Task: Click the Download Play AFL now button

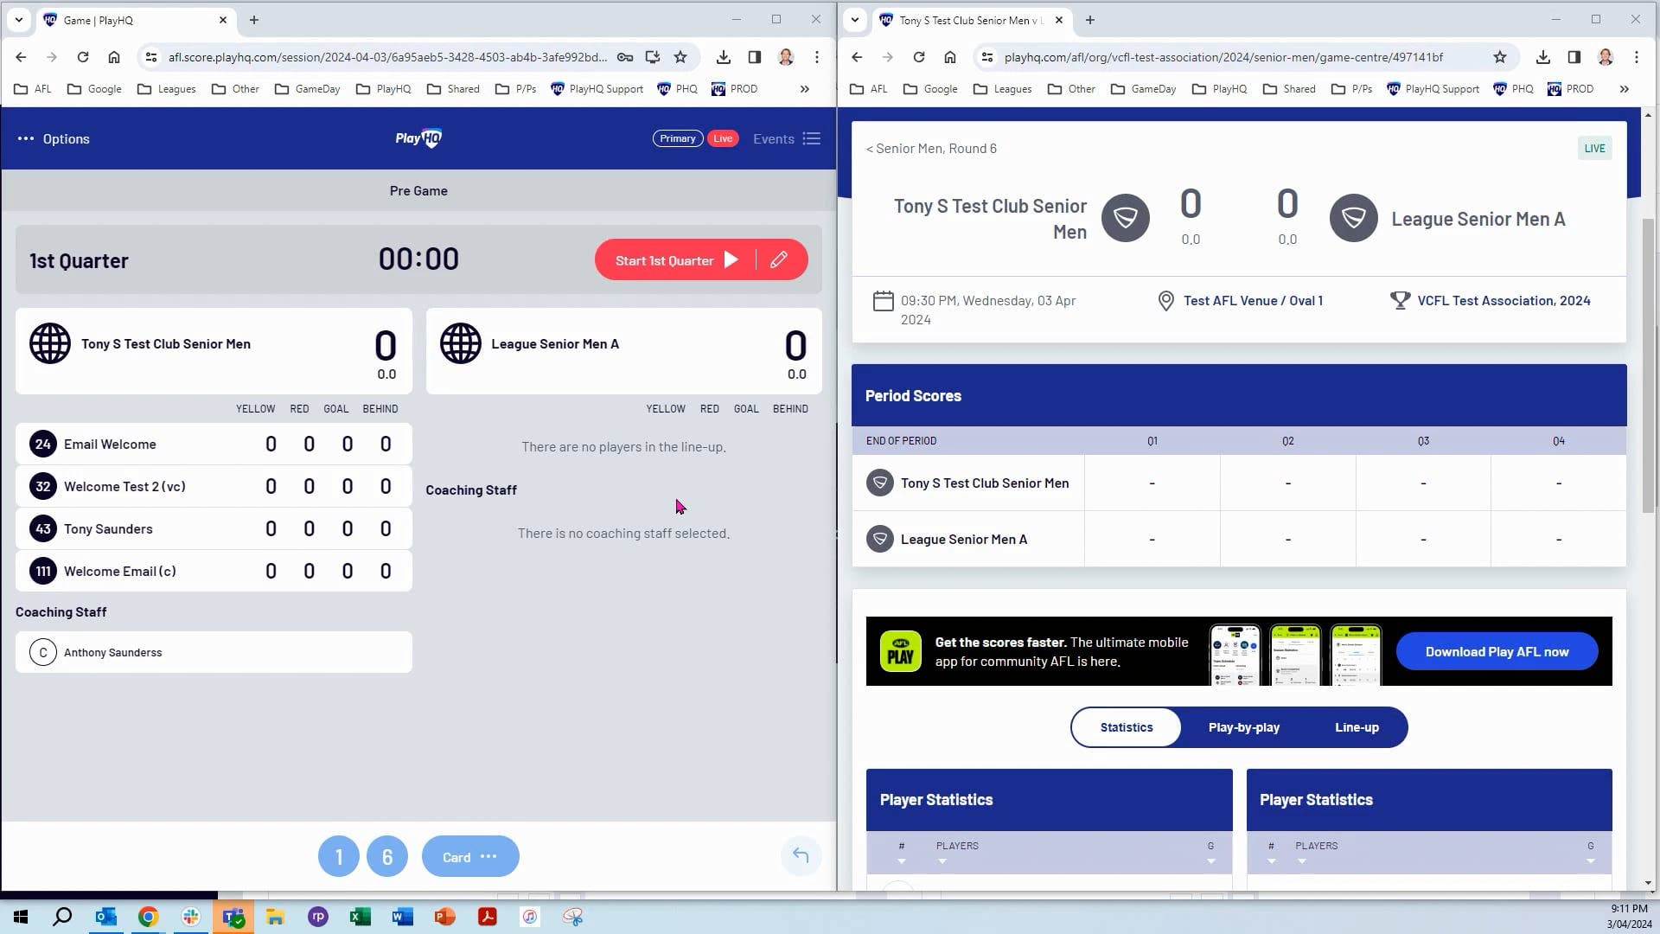Action: 1496,652
